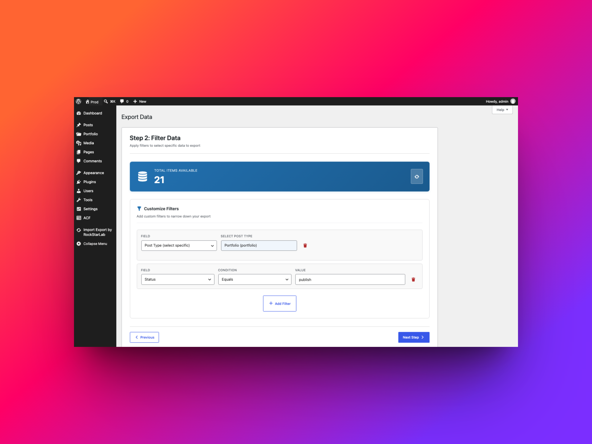592x444 pixels.
Task: Click the WordPress logo icon
Action: point(79,101)
